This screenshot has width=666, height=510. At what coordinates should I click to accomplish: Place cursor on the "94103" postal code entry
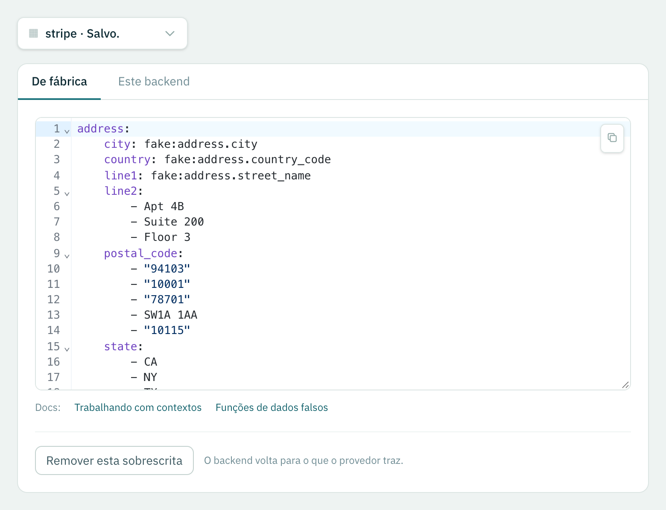167,269
